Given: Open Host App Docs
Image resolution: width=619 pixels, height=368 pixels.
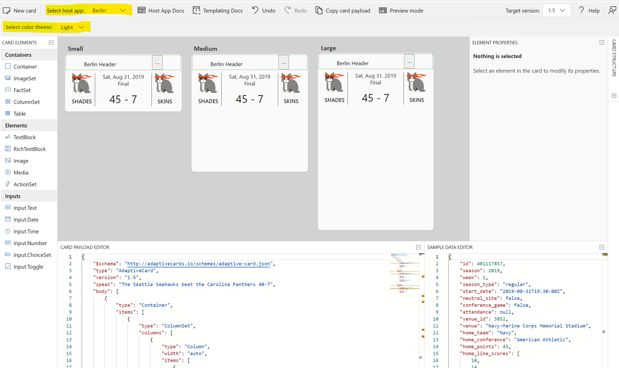Looking at the screenshot, I should click(x=161, y=10).
